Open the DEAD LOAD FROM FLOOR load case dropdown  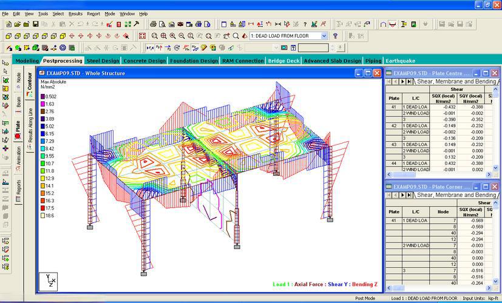[x=324, y=36]
